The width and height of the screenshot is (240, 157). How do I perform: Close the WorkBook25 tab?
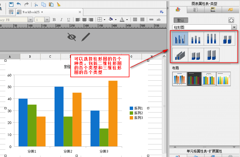(x=80, y=12)
